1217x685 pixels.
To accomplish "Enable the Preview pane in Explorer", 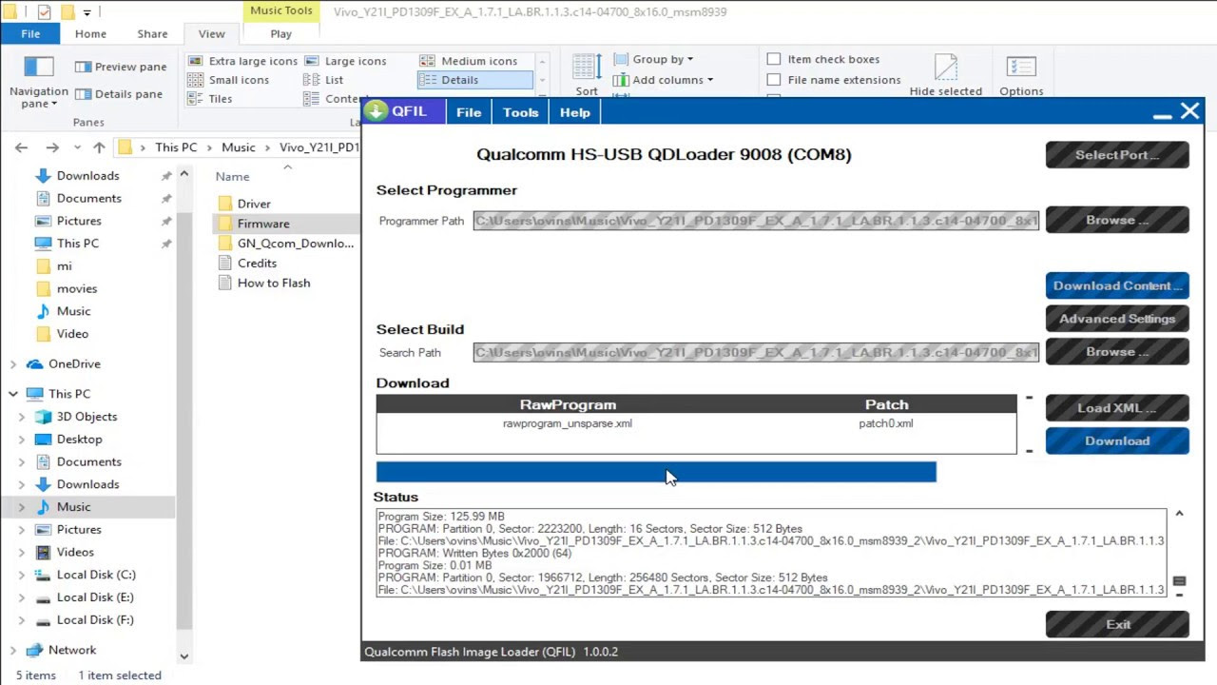I will click(121, 67).
